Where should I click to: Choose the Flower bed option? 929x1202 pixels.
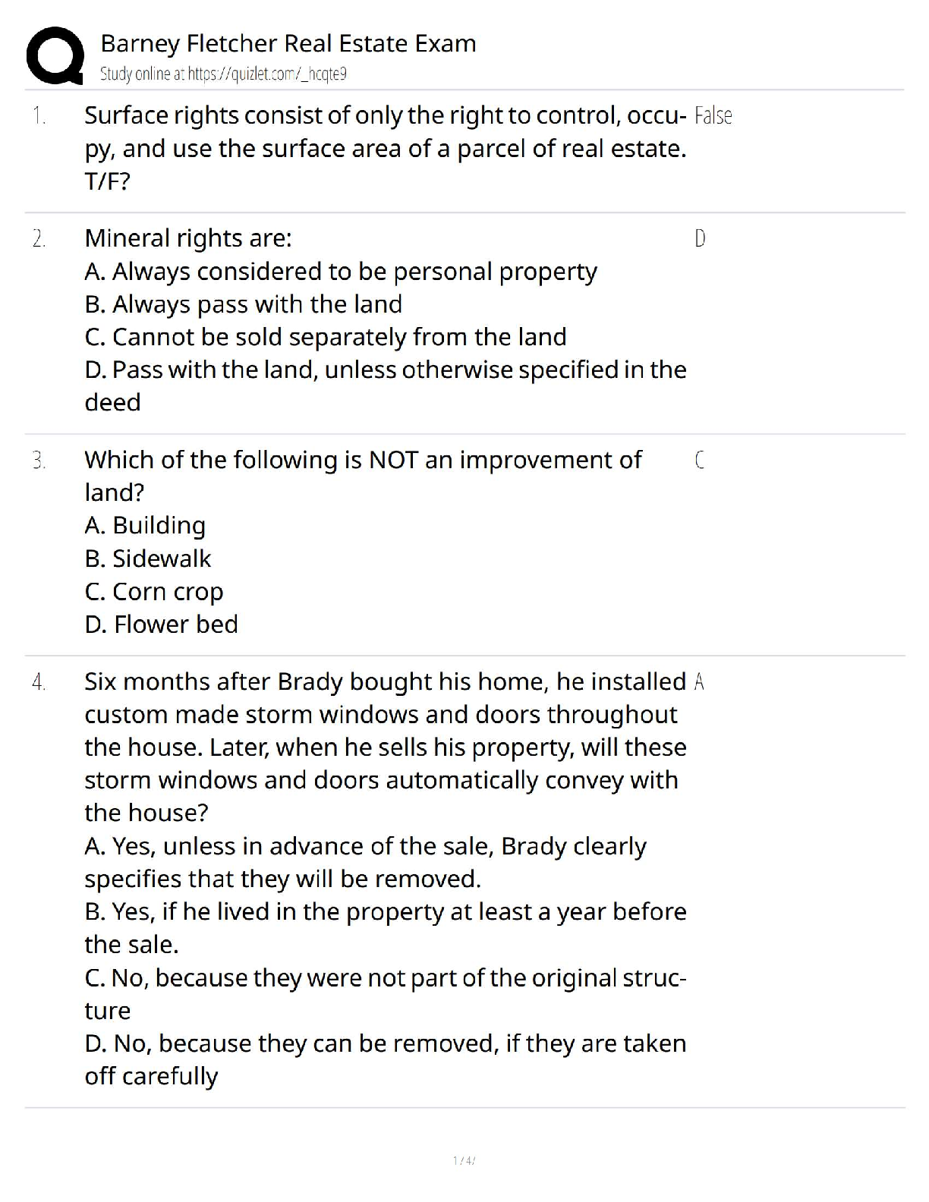click(161, 625)
